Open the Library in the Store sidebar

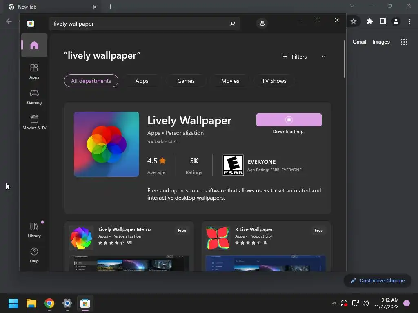(x=34, y=230)
